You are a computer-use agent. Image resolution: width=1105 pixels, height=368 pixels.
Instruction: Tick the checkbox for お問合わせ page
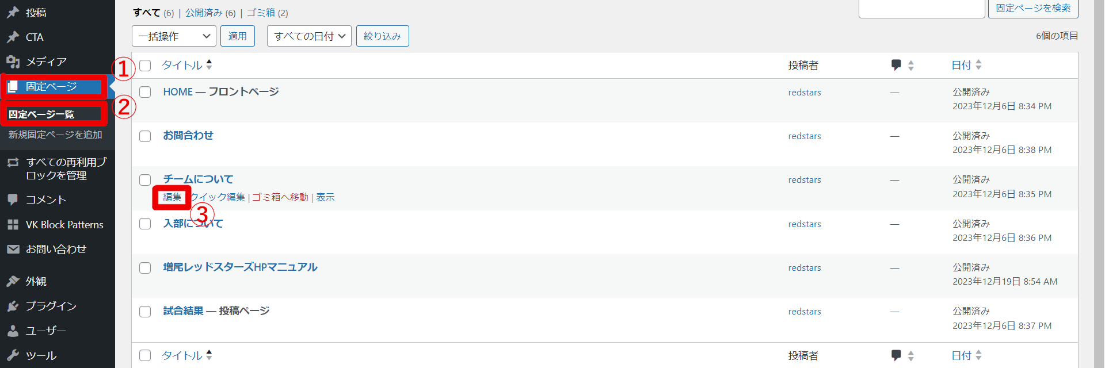point(145,136)
